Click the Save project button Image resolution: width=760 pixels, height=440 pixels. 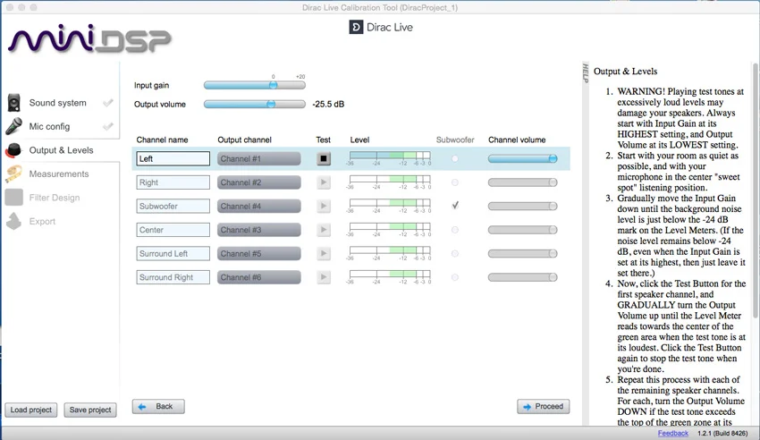click(x=90, y=410)
